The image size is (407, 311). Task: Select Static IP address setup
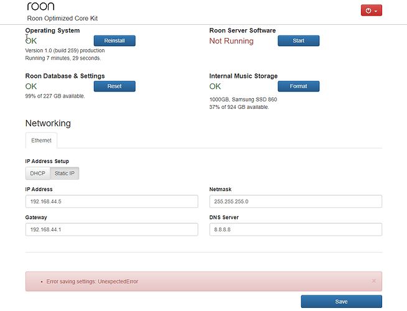64,174
